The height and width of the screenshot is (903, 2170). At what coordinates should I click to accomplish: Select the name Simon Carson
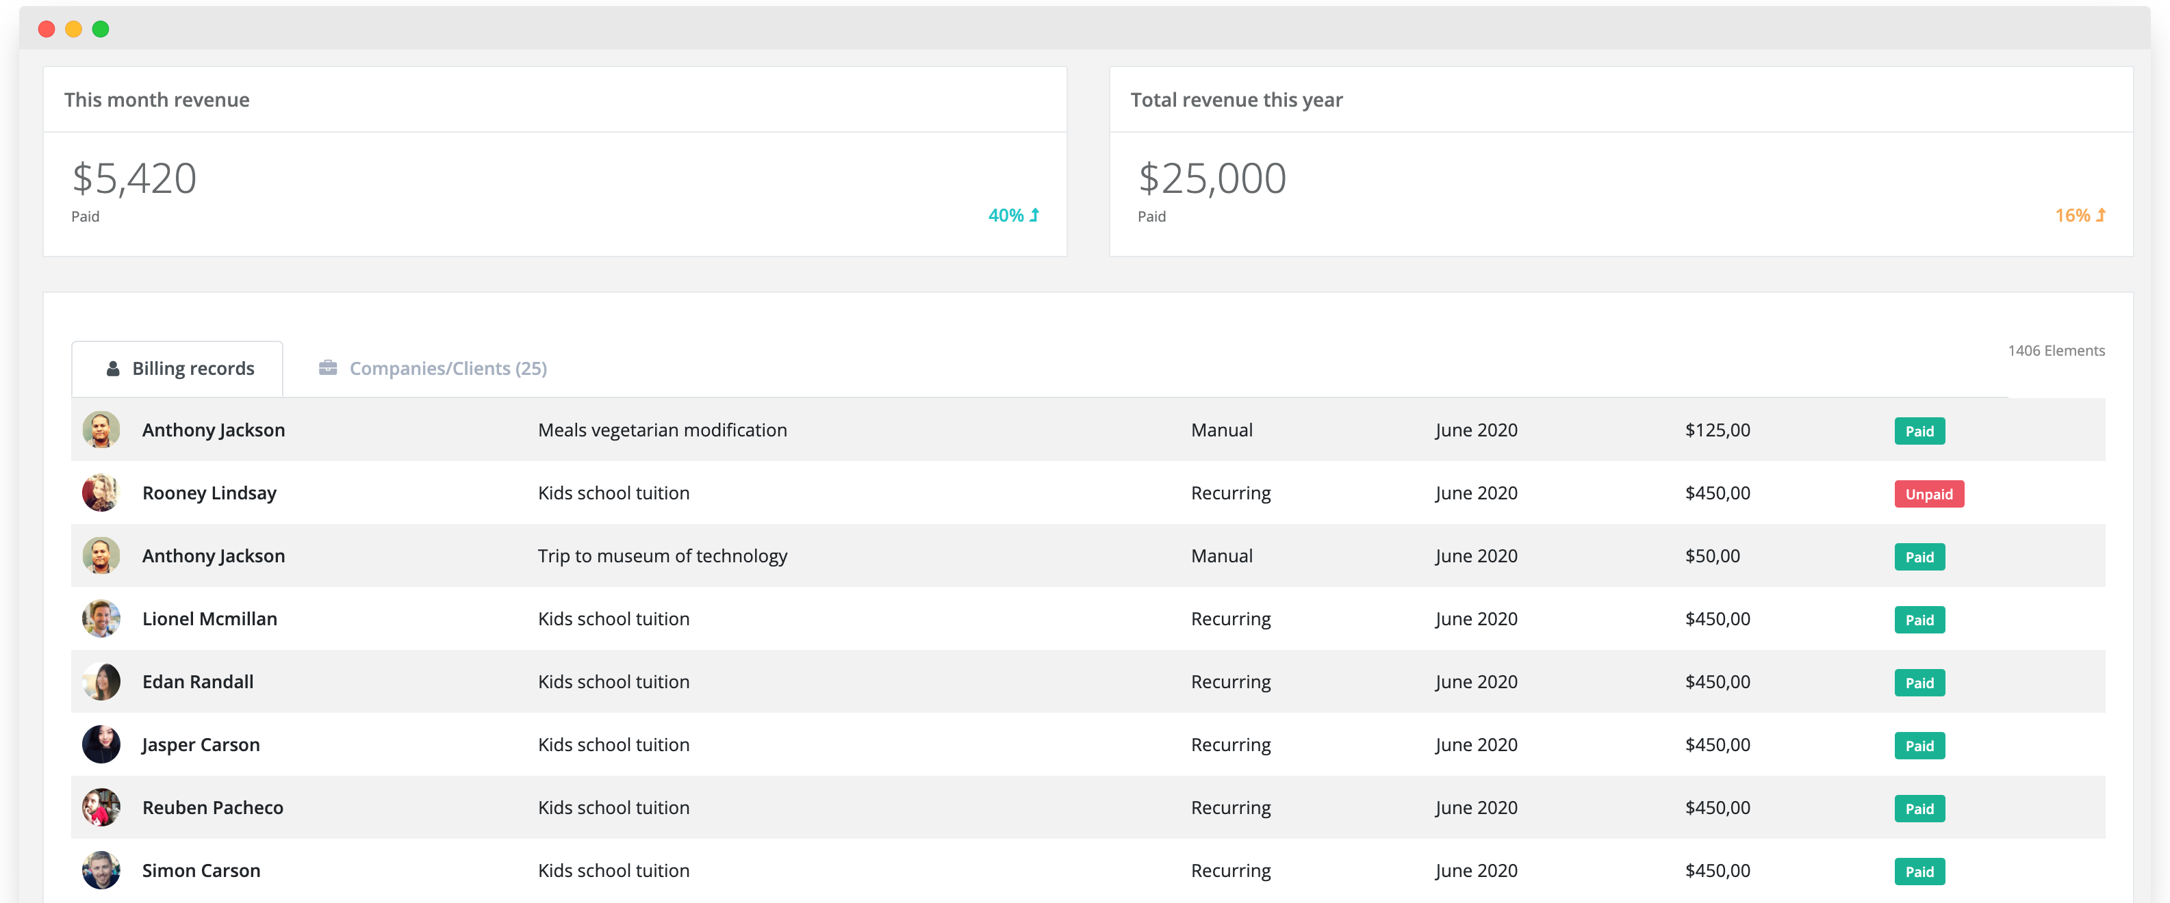click(x=201, y=870)
